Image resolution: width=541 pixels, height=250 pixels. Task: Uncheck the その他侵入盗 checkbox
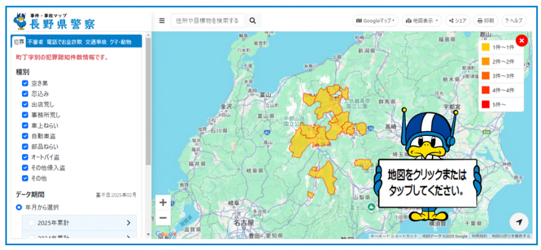pyautogui.click(x=25, y=168)
